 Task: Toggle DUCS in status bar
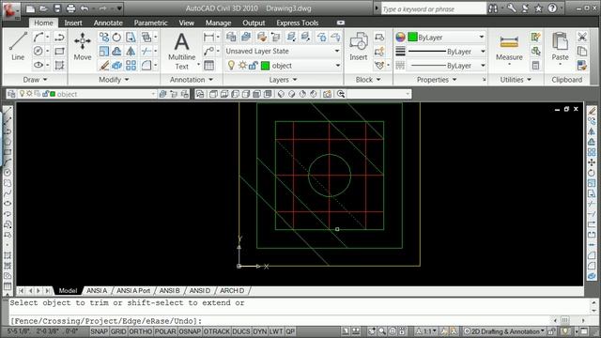(x=241, y=331)
